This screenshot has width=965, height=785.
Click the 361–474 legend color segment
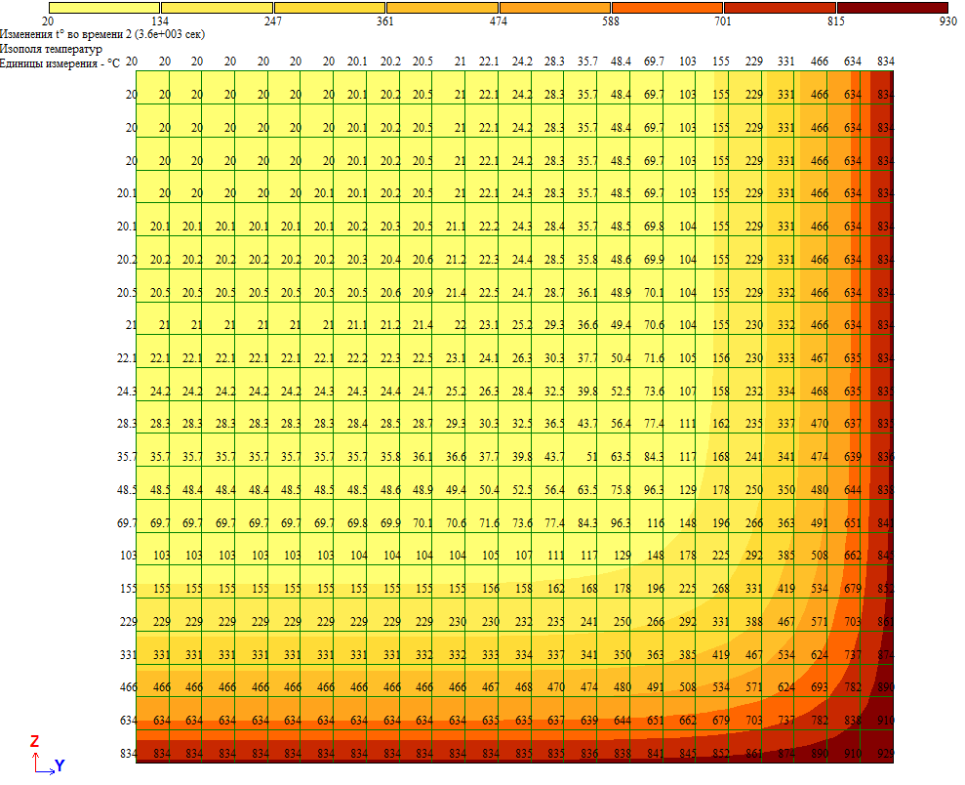(442, 7)
